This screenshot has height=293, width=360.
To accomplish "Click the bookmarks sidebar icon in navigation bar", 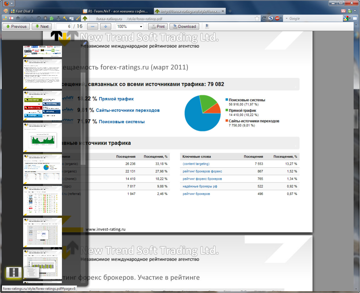I will point(11,18).
